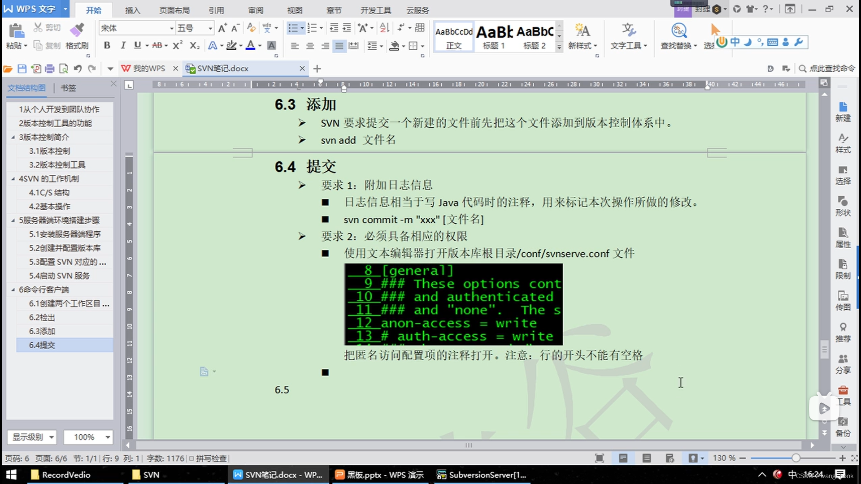Viewport: 861px width, 484px height.
Task: Click 查找替换 icon
Action: pyautogui.click(x=678, y=30)
